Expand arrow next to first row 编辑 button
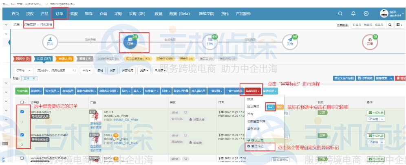 [382, 119]
